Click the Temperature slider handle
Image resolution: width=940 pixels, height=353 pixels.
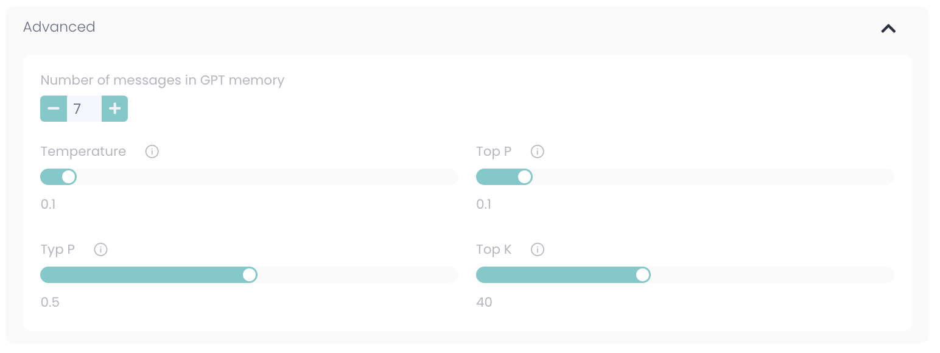point(69,177)
